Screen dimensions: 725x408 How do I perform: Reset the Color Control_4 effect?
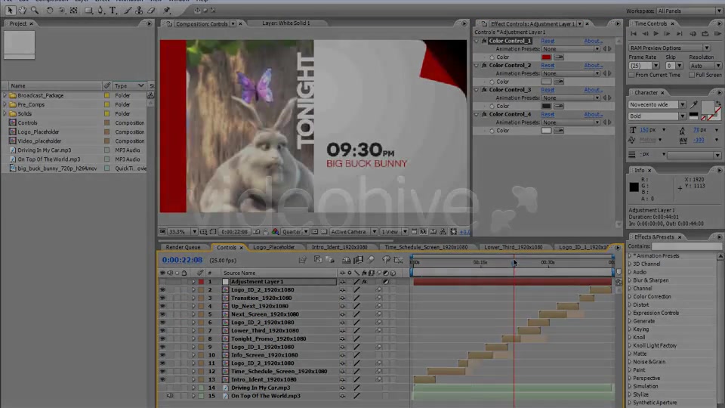[548, 114]
